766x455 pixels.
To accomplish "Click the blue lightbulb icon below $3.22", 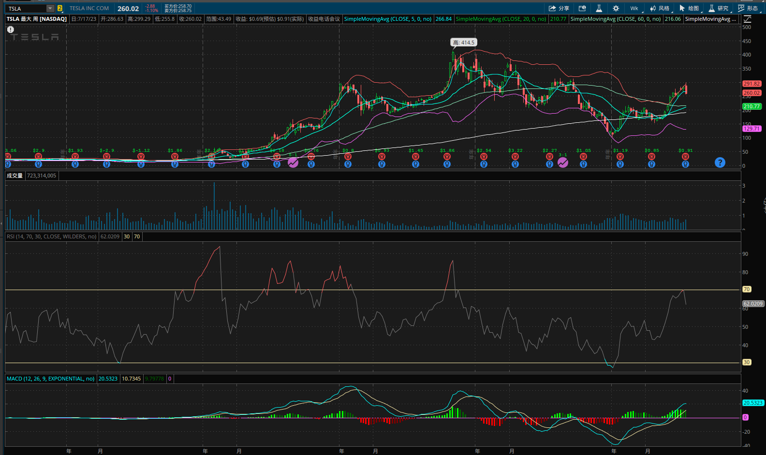I will [515, 164].
